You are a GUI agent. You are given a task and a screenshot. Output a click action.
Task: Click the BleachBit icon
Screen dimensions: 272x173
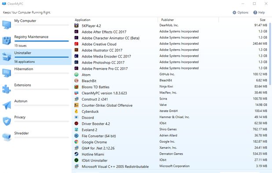[76, 81]
